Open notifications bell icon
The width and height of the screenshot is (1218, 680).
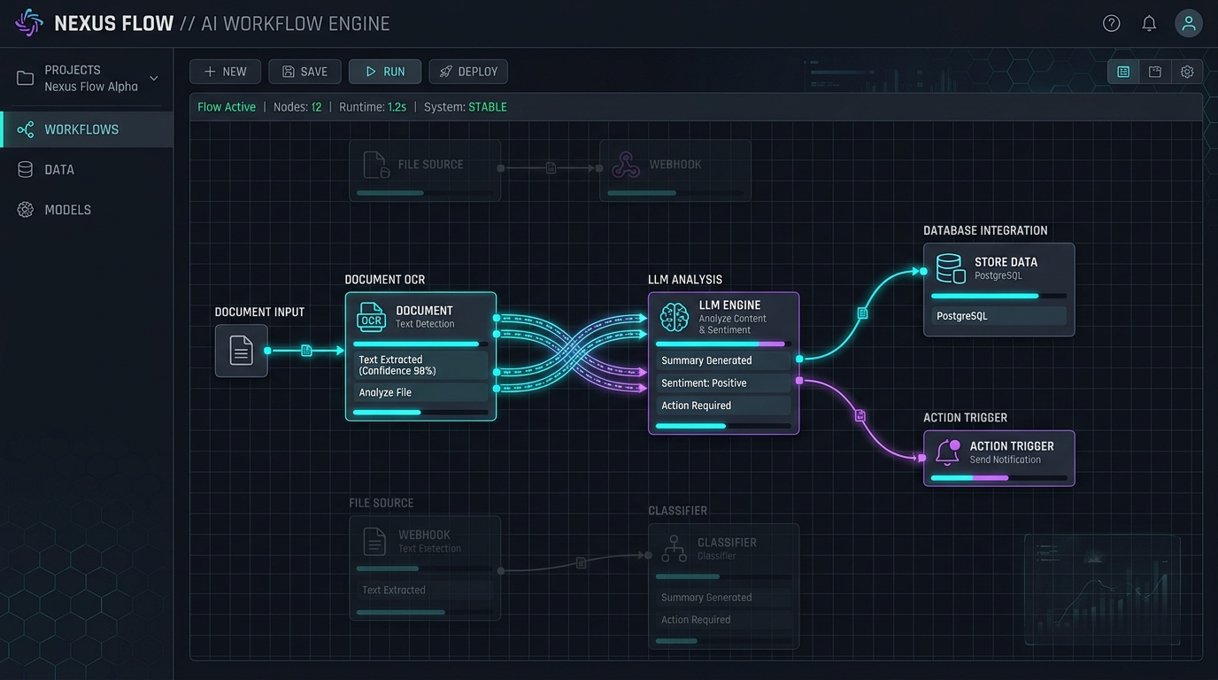1149,24
